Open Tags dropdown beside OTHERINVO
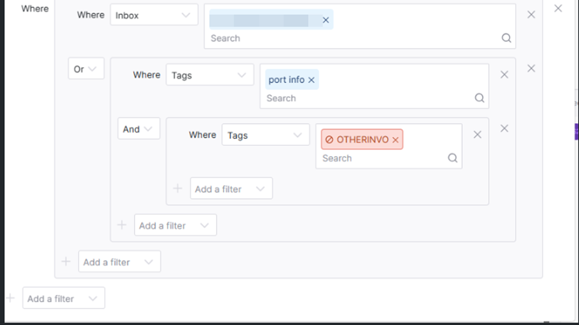The width and height of the screenshot is (579, 325). (265, 135)
